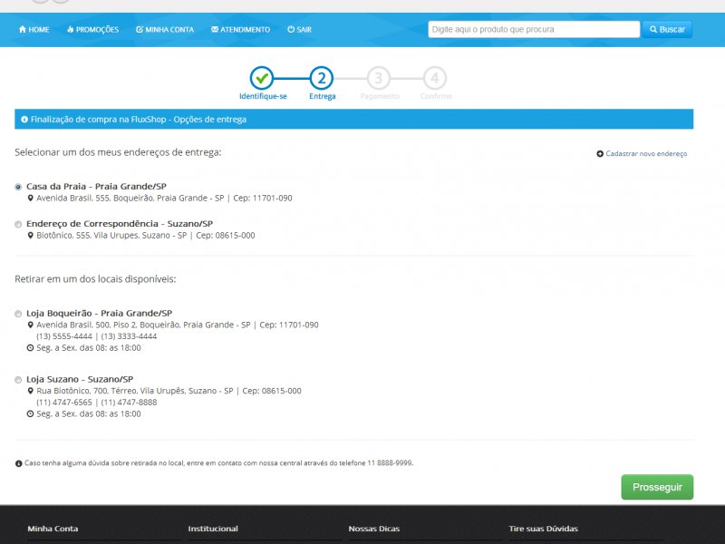725x544 pixels.
Task: Open the Atendimento menu item
Action: coord(240,29)
